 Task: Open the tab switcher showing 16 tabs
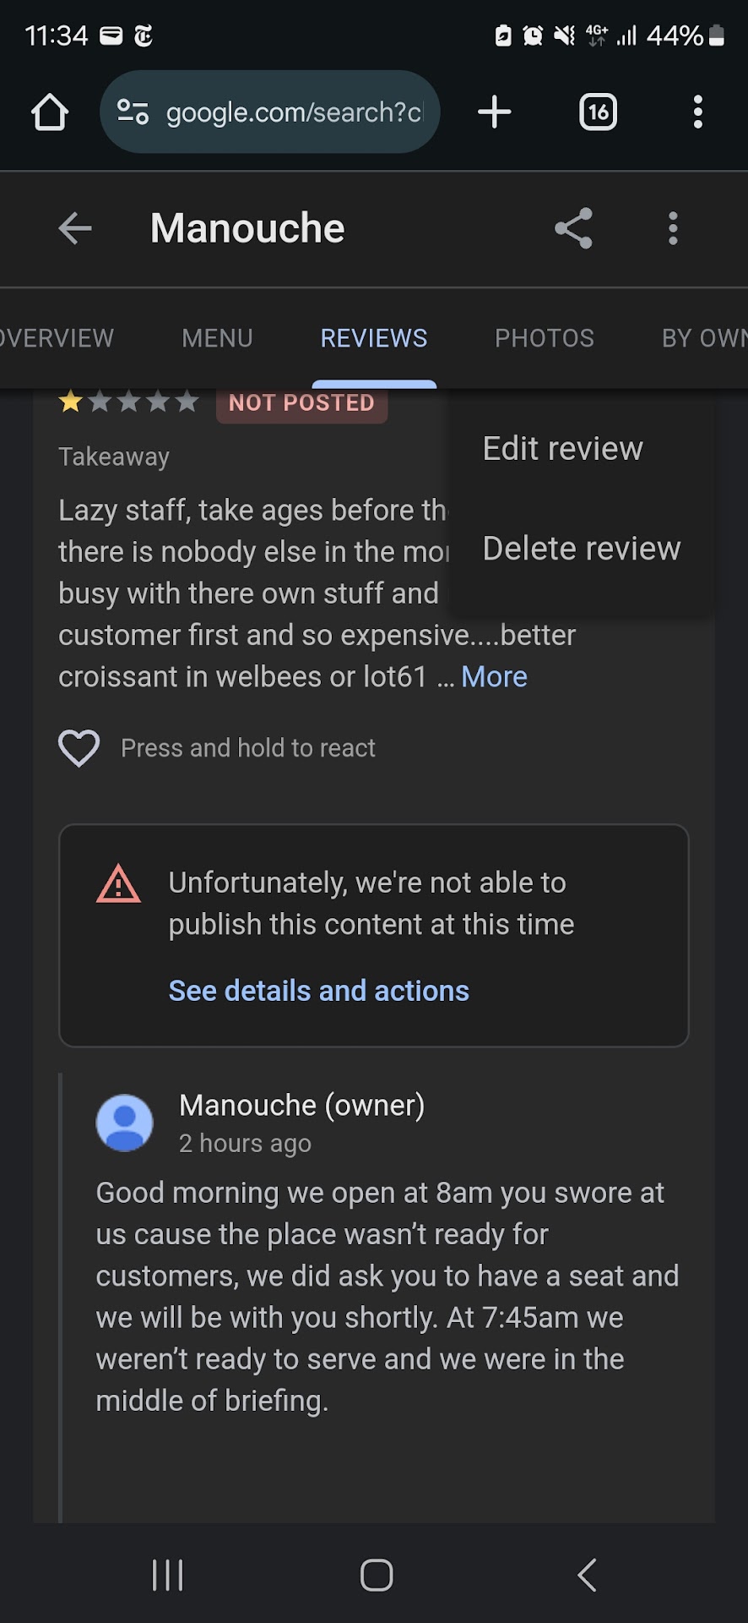598,112
